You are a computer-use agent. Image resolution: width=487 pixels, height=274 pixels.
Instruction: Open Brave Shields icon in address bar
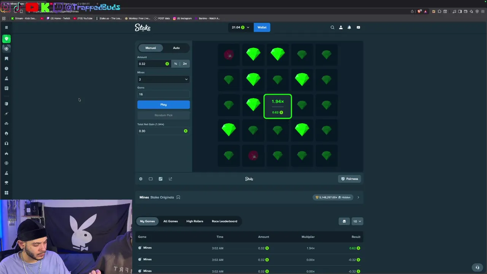[420, 11]
